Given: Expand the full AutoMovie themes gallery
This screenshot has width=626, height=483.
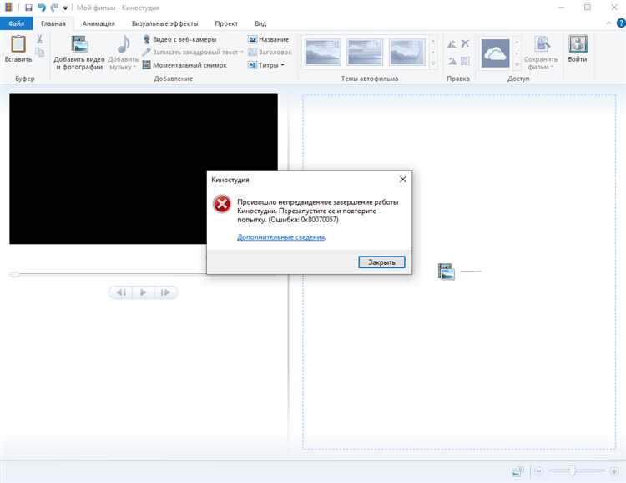Looking at the screenshot, I should pos(432,64).
